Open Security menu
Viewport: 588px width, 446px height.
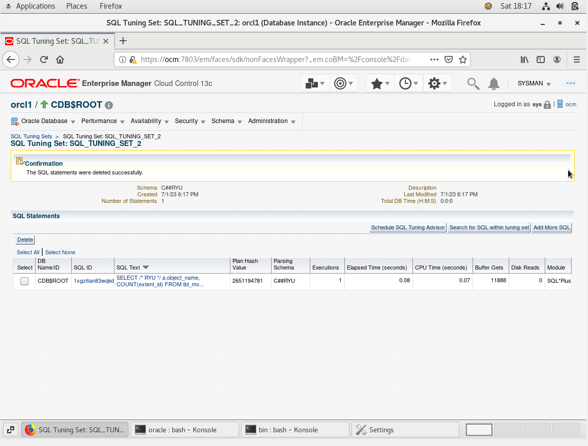190,121
